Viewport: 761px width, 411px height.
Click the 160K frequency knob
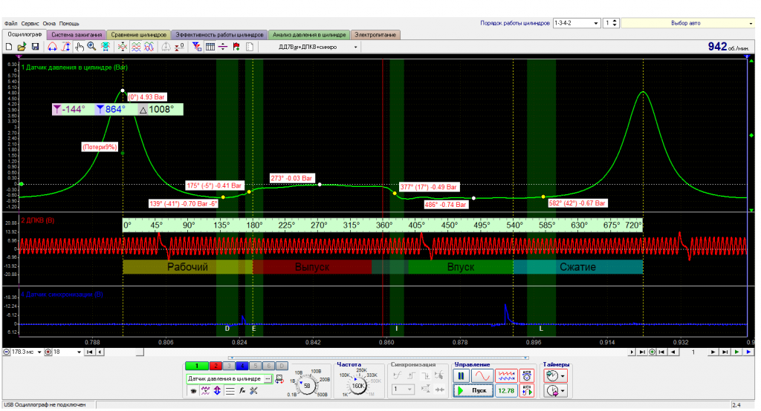click(358, 387)
